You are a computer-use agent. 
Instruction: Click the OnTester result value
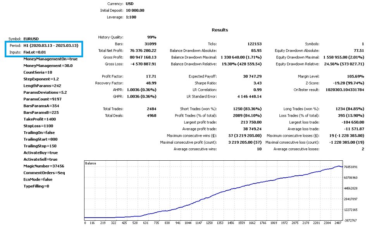pyautogui.click(x=345, y=89)
